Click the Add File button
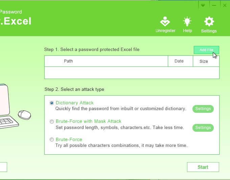Viewport: 230px width, 180px height. 206,50
